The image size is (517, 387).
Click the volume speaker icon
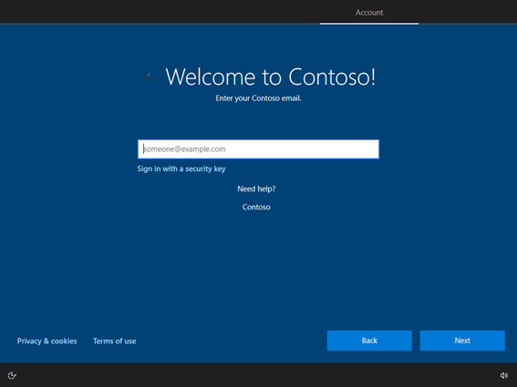504,375
